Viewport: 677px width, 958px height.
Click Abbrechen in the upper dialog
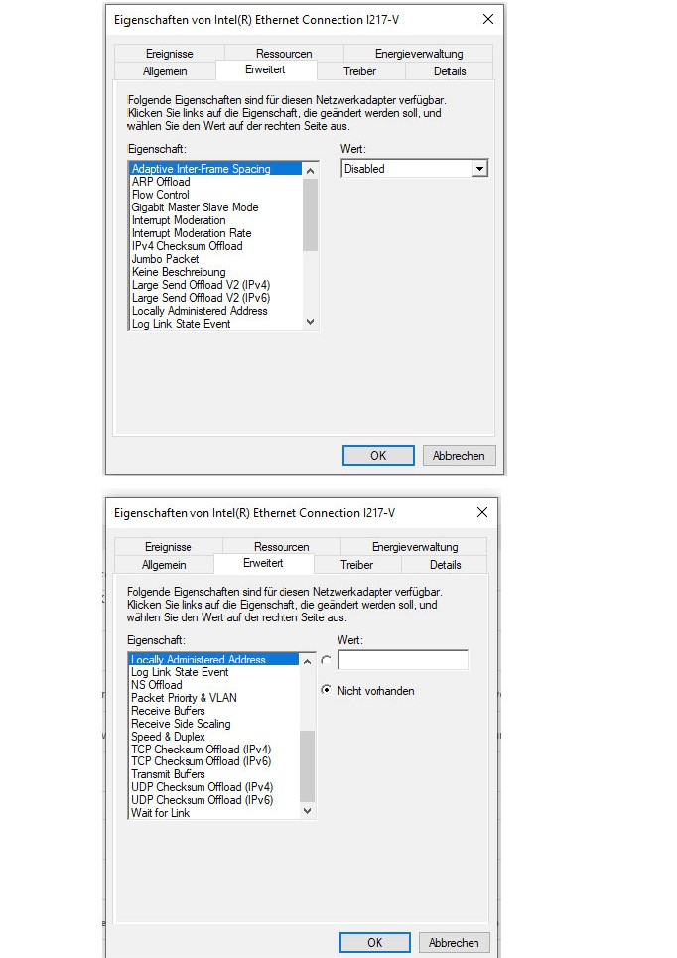[459, 455]
